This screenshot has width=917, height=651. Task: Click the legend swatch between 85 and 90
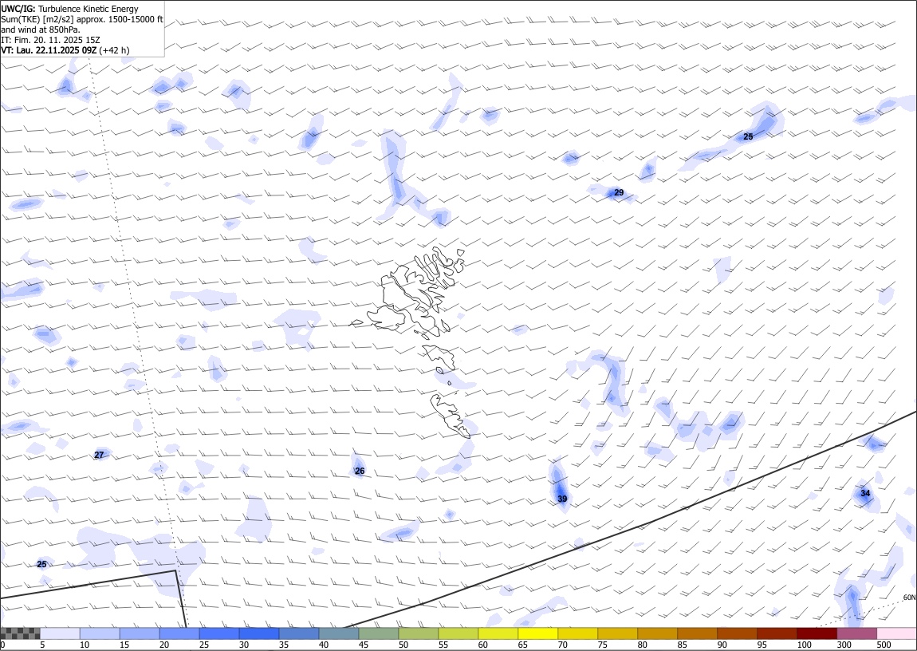click(x=697, y=633)
